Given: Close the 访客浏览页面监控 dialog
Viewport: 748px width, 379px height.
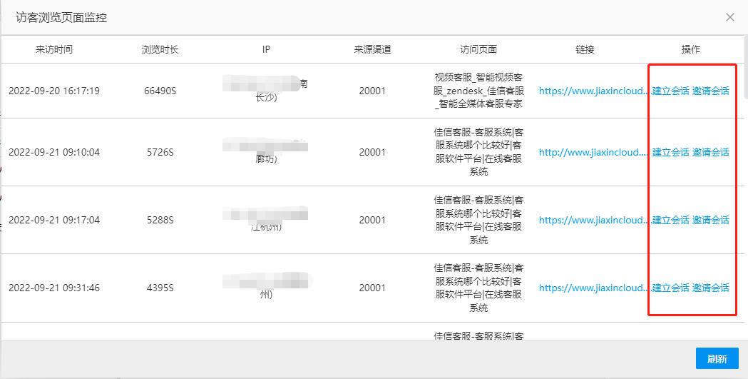Looking at the screenshot, I should (x=730, y=17).
